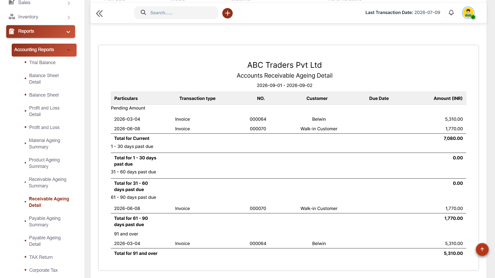
Task: Open the TAX Return report
Action: pyautogui.click(x=41, y=257)
